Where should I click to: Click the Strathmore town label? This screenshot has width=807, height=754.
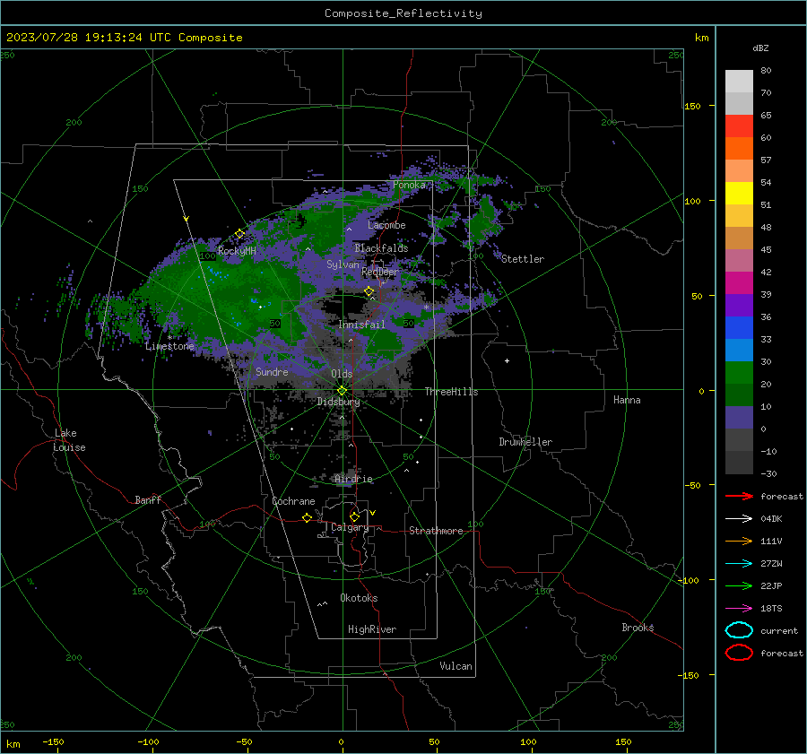click(x=436, y=531)
